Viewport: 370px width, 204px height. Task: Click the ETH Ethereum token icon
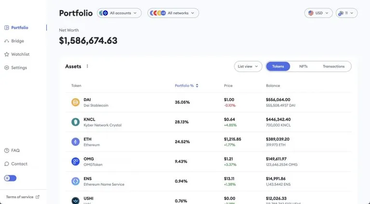[76, 142]
